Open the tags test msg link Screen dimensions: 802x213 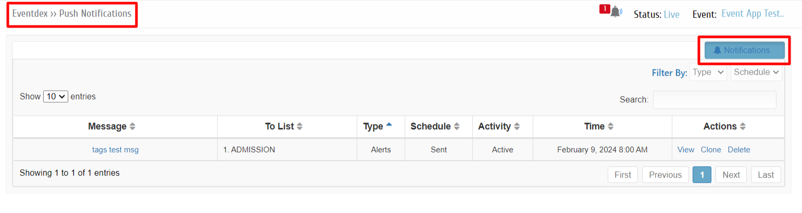coord(116,150)
